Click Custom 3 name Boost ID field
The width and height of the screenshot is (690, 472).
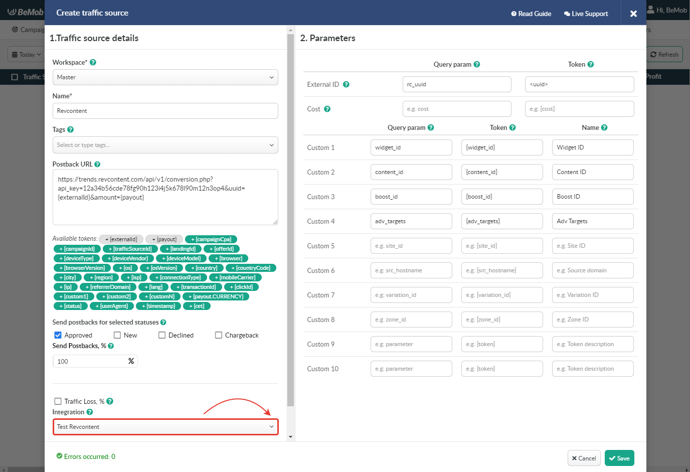click(x=593, y=197)
